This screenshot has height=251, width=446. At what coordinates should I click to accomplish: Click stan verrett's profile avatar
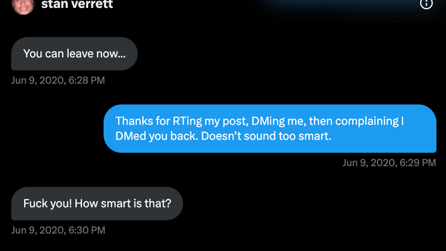23,6
